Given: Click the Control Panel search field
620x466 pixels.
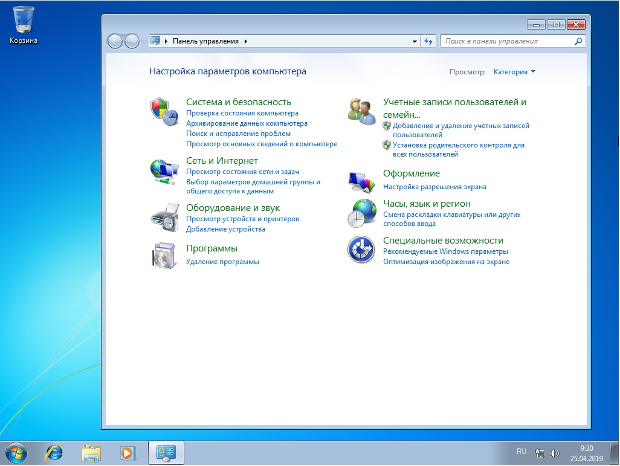Looking at the screenshot, I should pos(508,42).
